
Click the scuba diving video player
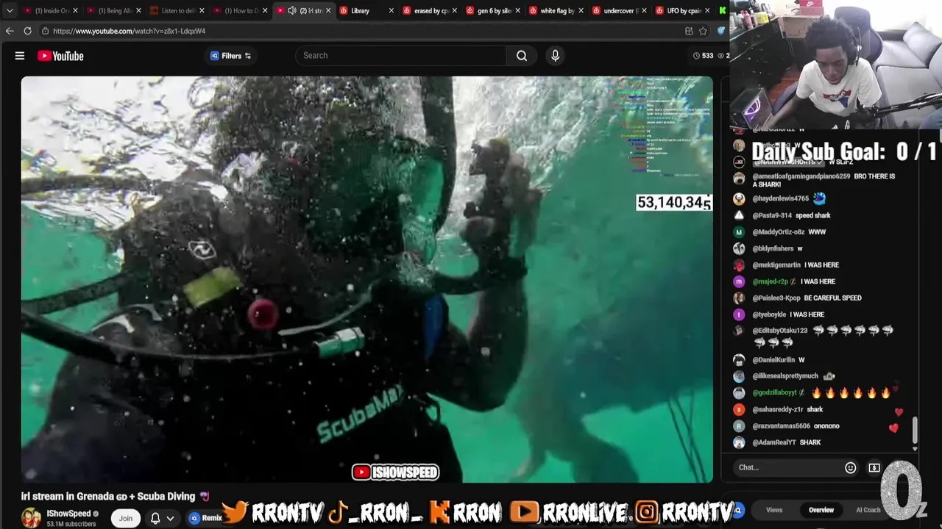pos(366,279)
